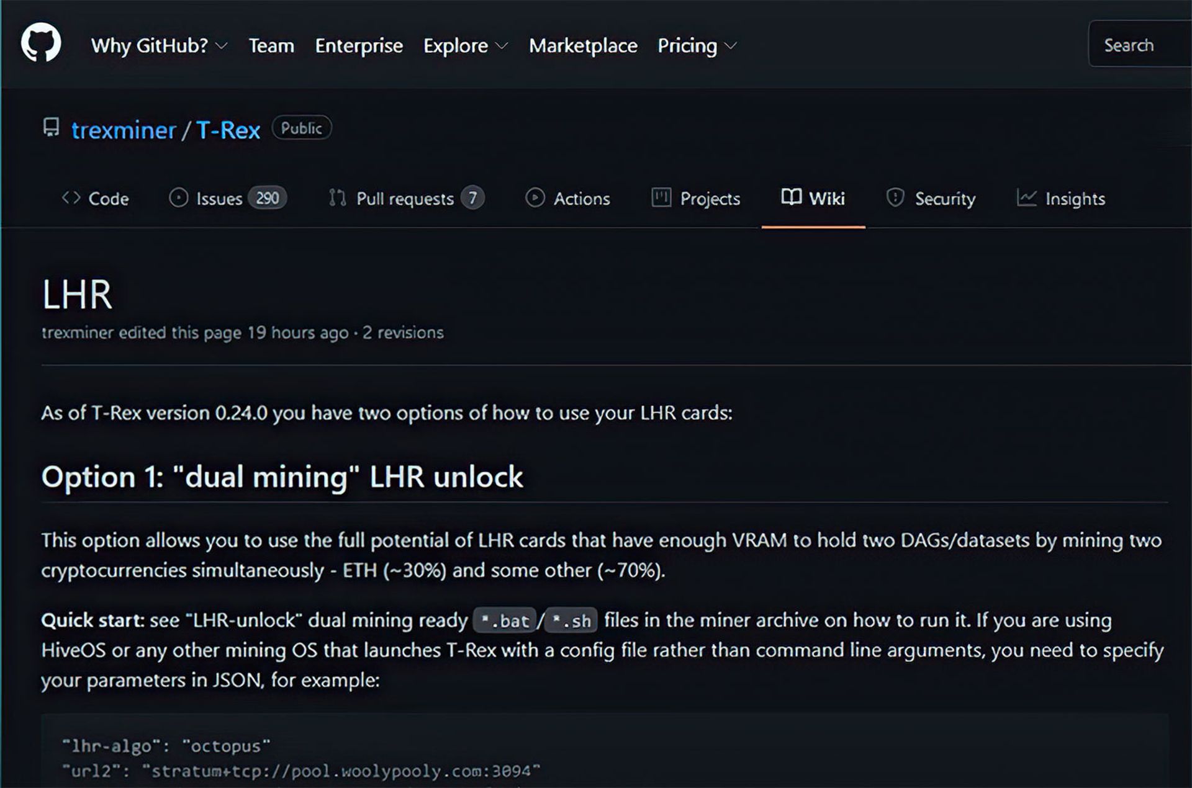Switch to the Actions tab
Screen dimensions: 1192x788
(x=567, y=199)
